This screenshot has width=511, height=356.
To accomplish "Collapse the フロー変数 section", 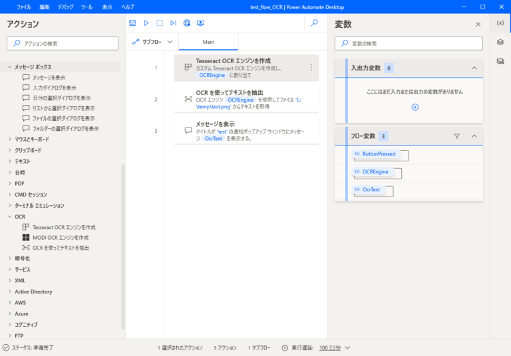I will 474,136.
